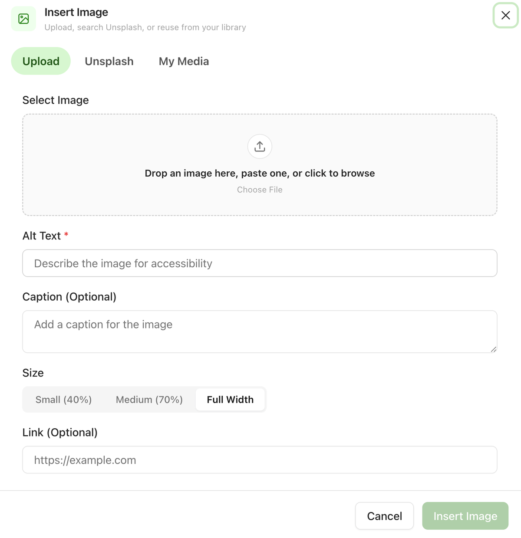Screen dimensions: 521x538
Task: Click the Cancel button
Action: pyautogui.click(x=384, y=516)
